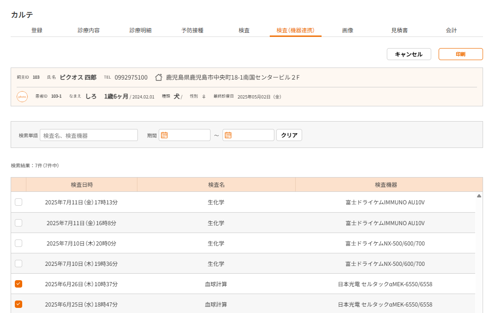The image size is (496, 313).
Task: Uncheck the 2025年6月25日 18時47分 row checkbox
Action: point(19,304)
